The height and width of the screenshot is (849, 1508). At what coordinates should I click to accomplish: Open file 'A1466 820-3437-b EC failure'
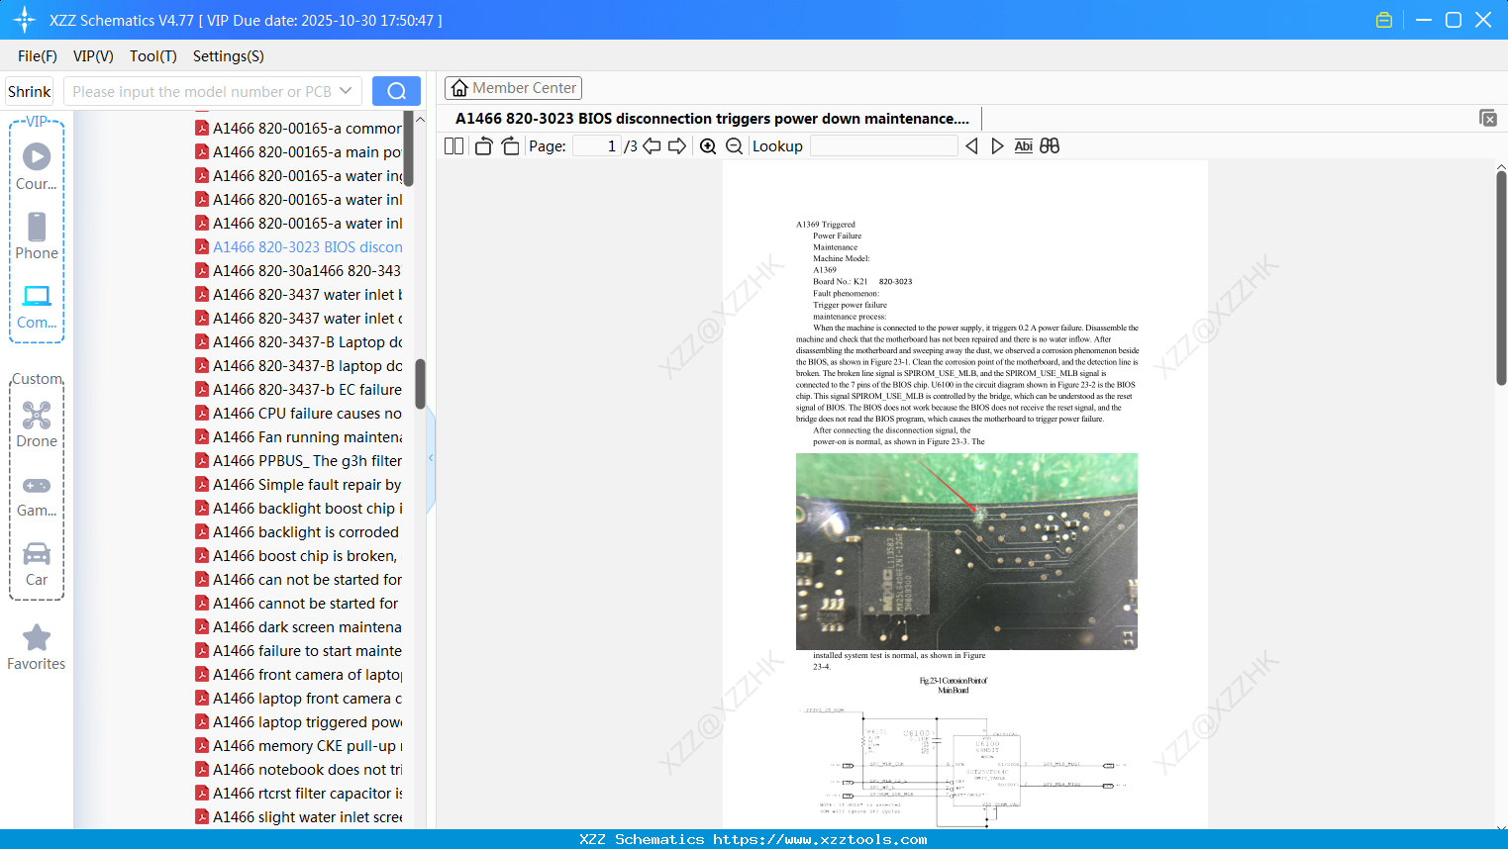pos(298,390)
